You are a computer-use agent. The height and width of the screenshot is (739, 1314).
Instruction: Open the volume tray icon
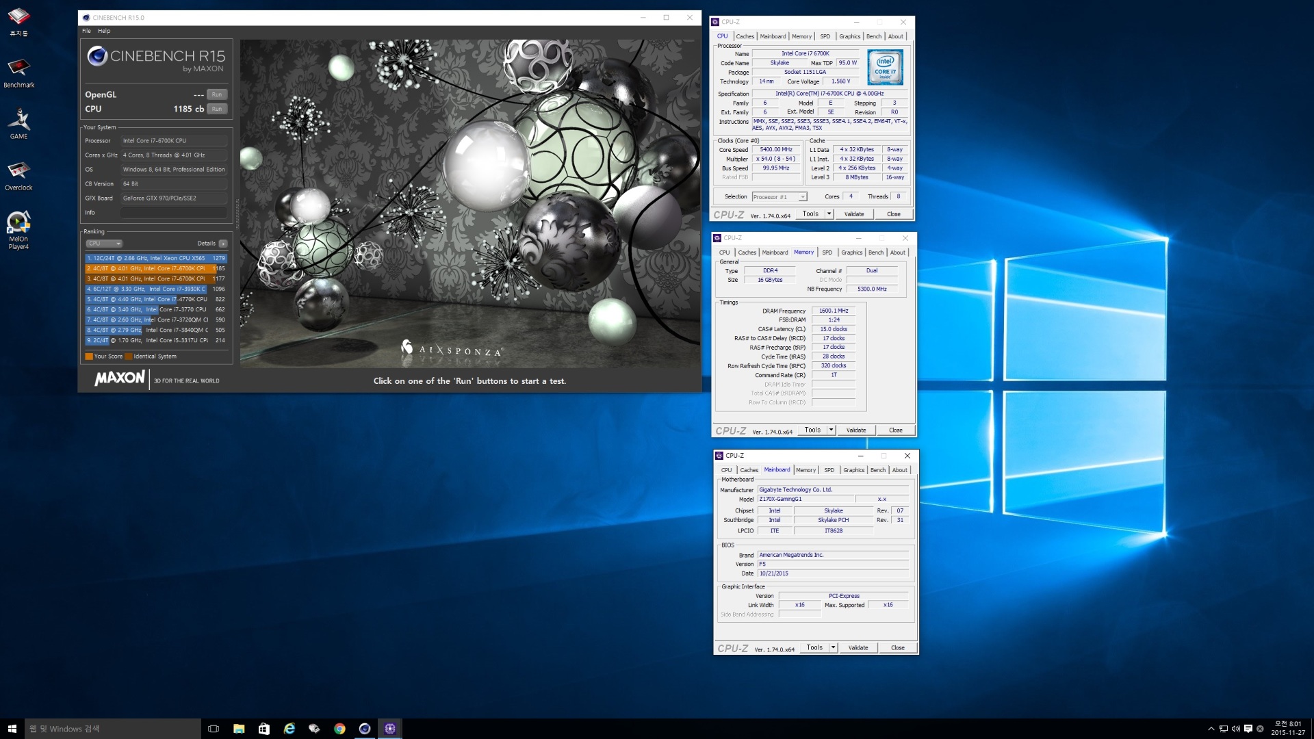point(1235,729)
